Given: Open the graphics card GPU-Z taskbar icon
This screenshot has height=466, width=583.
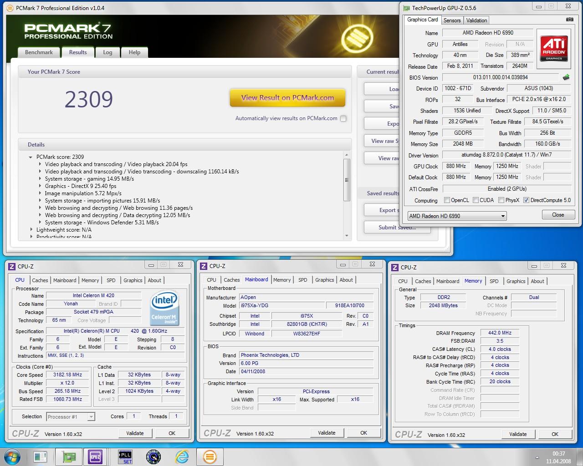Looking at the screenshot, I should [68, 457].
